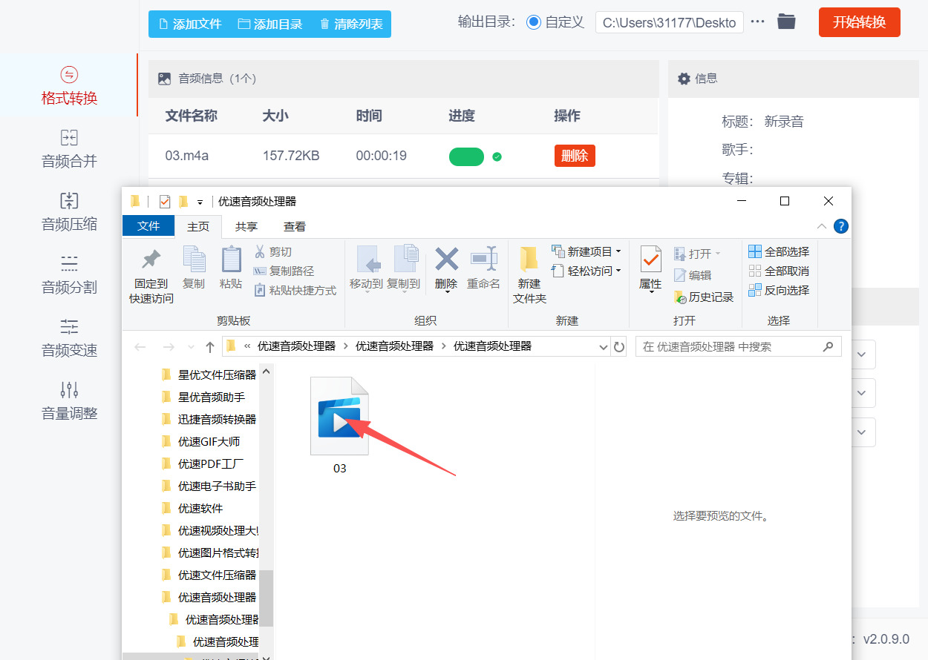Toggle the checkmark icon in Explorer quick access toolbar
Viewport: 928px width, 660px height.
pyautogui.click(x=165, y=201)
